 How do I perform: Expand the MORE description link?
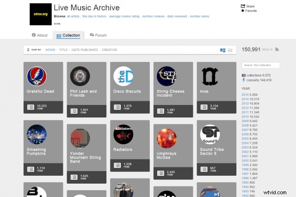[x=57, y=24]
